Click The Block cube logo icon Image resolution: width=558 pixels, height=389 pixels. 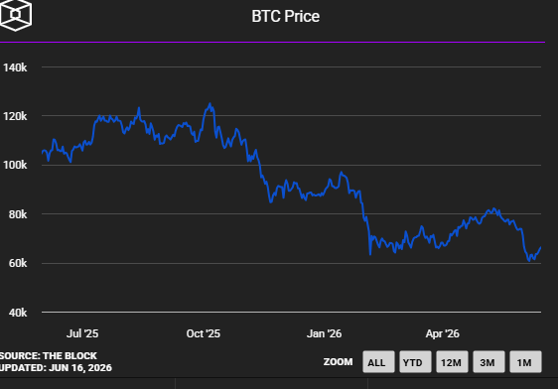(x=16, y=15)
